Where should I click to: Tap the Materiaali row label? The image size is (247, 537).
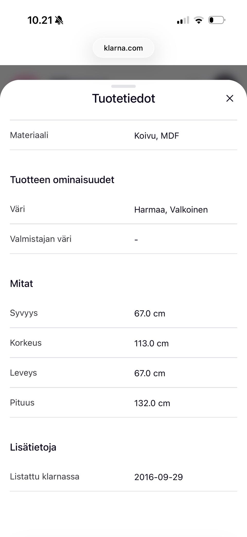point(29,135)
